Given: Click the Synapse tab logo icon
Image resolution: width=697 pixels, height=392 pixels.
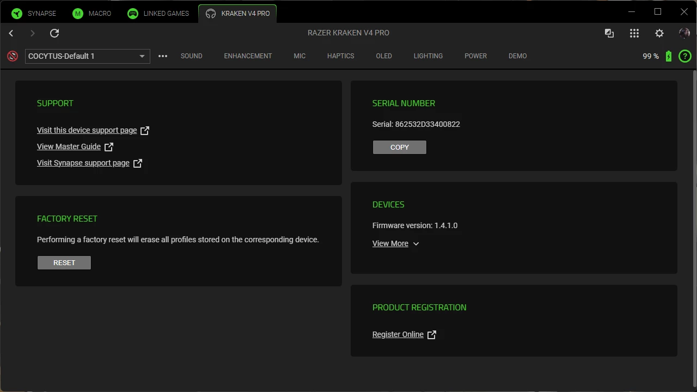Looking at the screenshot, I should tap(17, 14).
